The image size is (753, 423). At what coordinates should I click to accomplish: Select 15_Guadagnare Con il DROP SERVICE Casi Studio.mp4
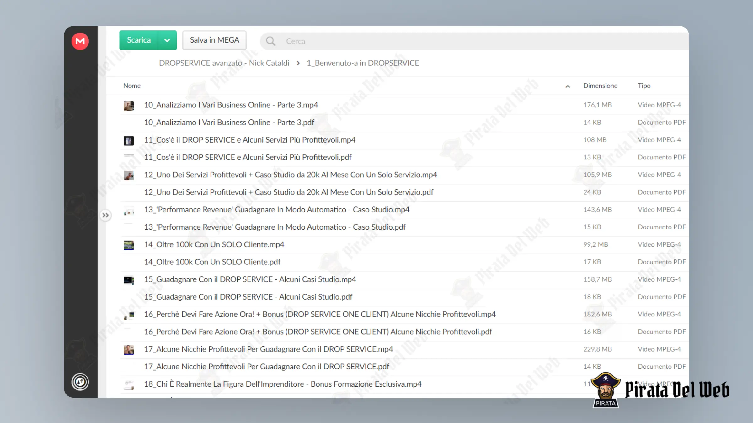pyautogui.click(x=250, y=279)
